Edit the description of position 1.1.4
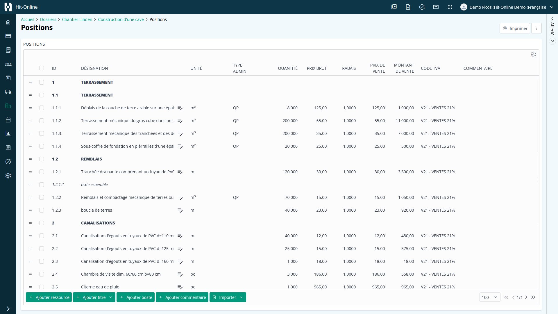Screen dimensions: 558x314 coord(180,147)
